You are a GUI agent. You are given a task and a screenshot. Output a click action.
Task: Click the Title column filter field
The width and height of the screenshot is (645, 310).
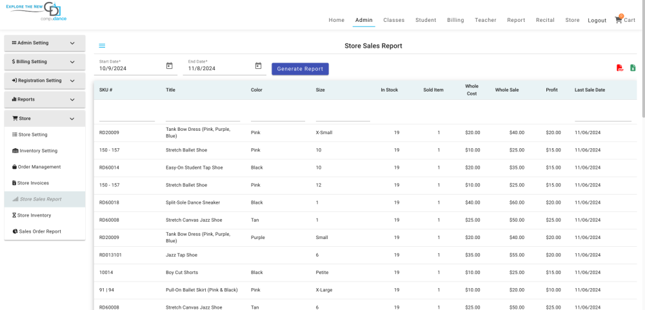[203, 115]
